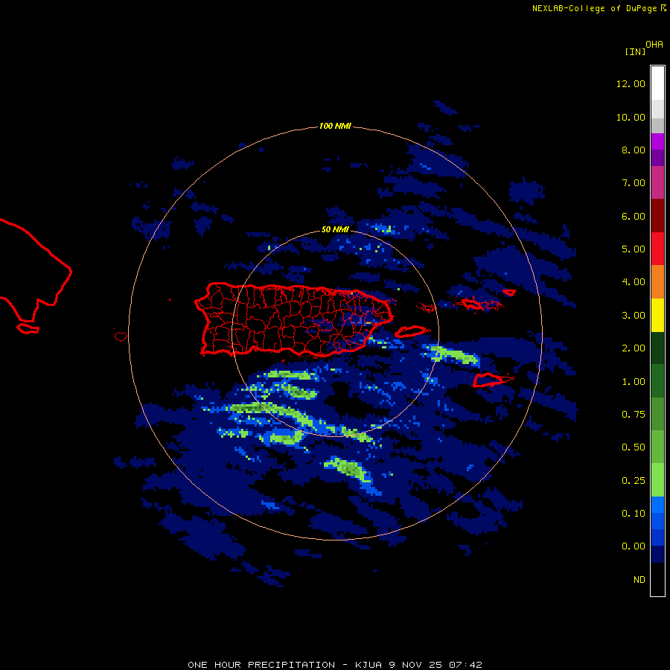Screen dimensions: 670x670
Task: Click the ND legend label
Action: [x=639, y=580]
